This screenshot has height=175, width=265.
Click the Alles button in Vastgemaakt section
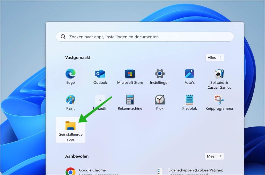tap(214, 57)
